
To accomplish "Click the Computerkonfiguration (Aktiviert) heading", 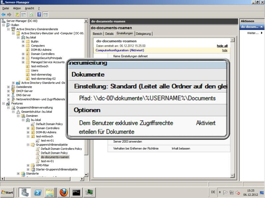I will [x=120, y=50].
